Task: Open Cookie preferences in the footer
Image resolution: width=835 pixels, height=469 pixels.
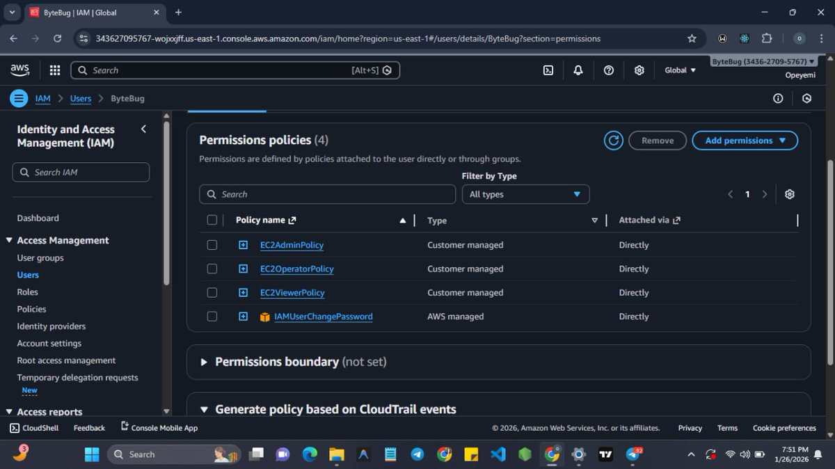Action: click(784, 428)
